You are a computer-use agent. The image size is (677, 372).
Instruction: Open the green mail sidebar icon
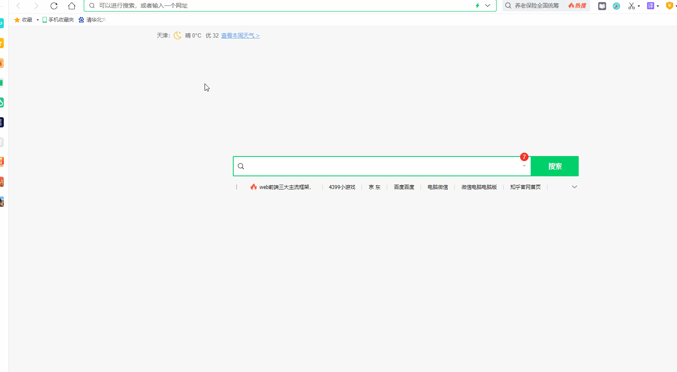pyautogui.click(x=2, y=83)
